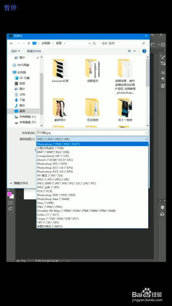This screenshot has width=172, height=306.
Task: Choose 大型文档格式 (*.PSB) format
Action: 92,148
